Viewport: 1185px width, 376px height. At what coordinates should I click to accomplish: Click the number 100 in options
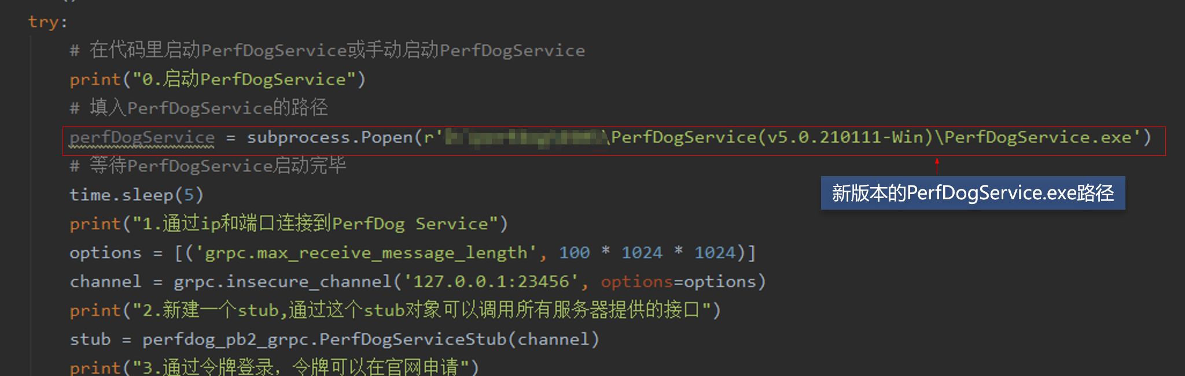coord(574,253)
